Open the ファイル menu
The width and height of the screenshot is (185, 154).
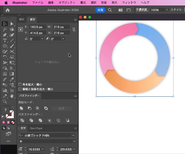point(38,3)
